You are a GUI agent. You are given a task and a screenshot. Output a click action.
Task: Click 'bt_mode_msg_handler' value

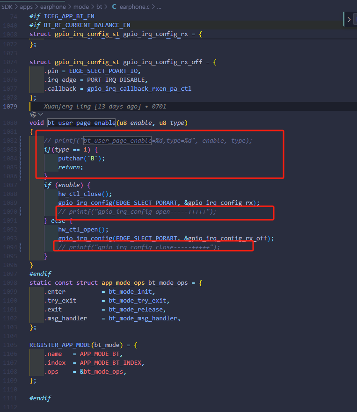tap(143, 318)
